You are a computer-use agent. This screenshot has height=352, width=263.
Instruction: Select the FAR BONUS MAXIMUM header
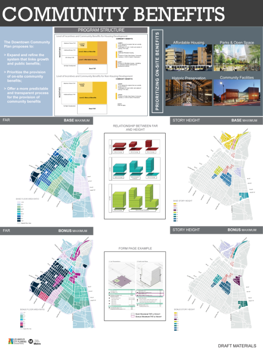46,231
